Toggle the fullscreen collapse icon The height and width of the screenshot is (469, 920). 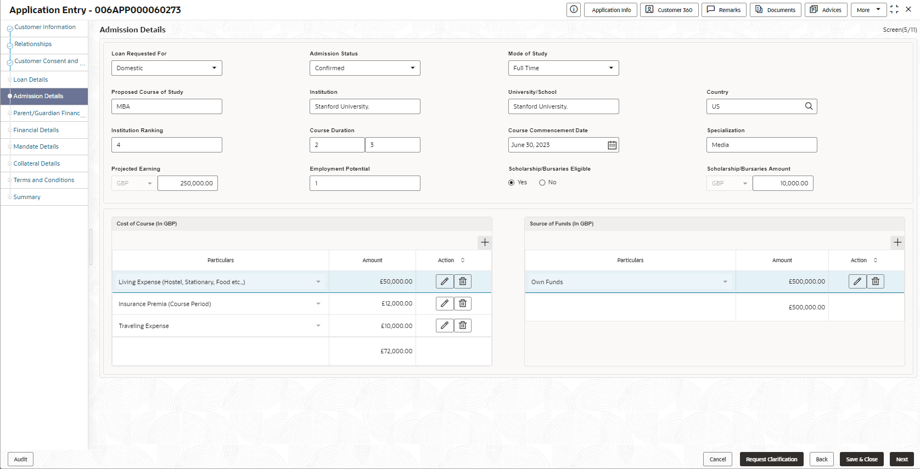894,9
